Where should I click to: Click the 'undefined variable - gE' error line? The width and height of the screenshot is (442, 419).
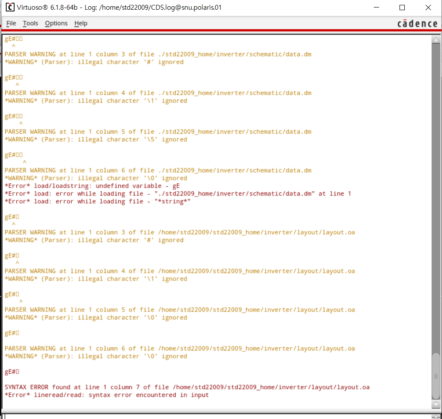click(92, 186)
